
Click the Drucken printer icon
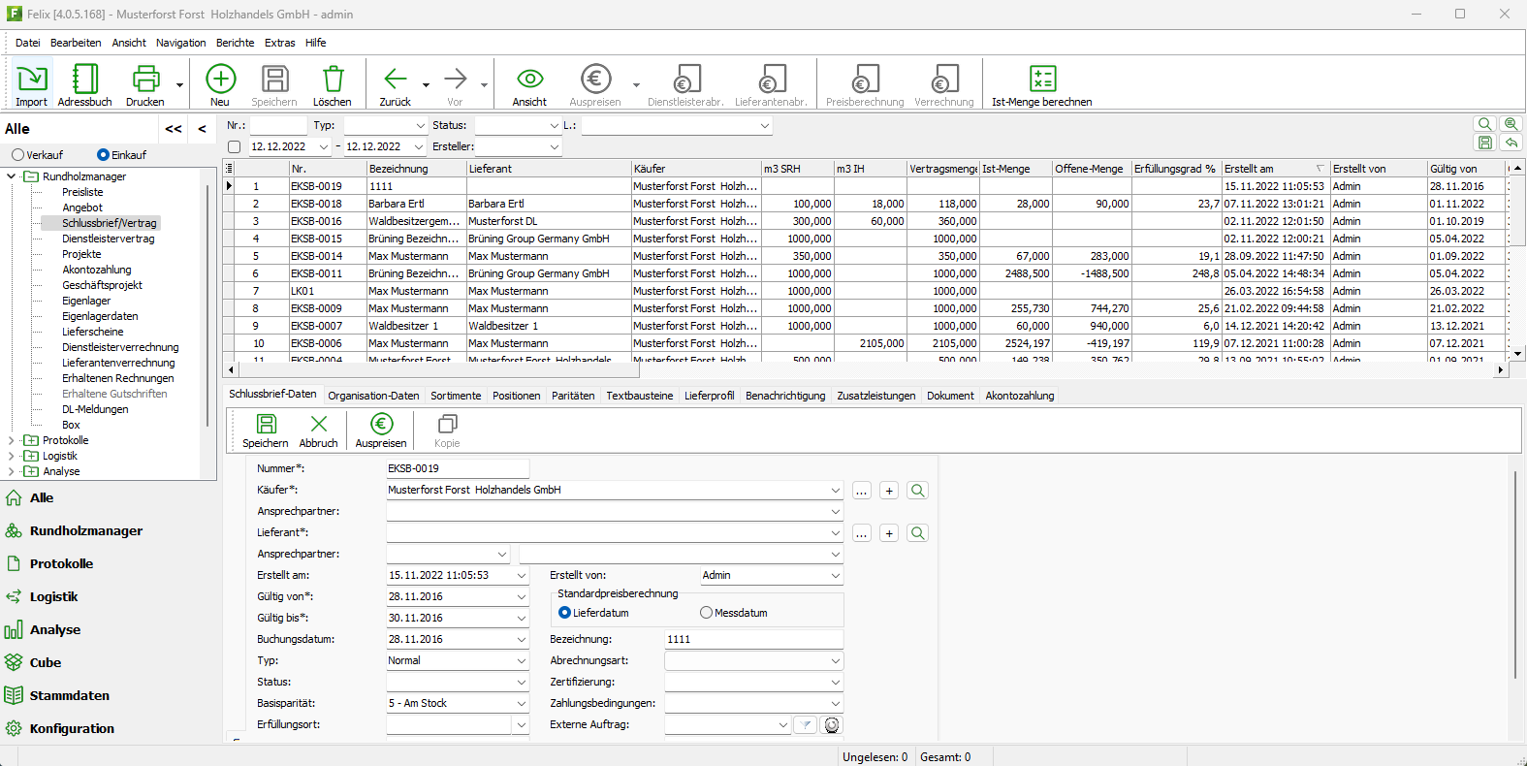(144, 80)
